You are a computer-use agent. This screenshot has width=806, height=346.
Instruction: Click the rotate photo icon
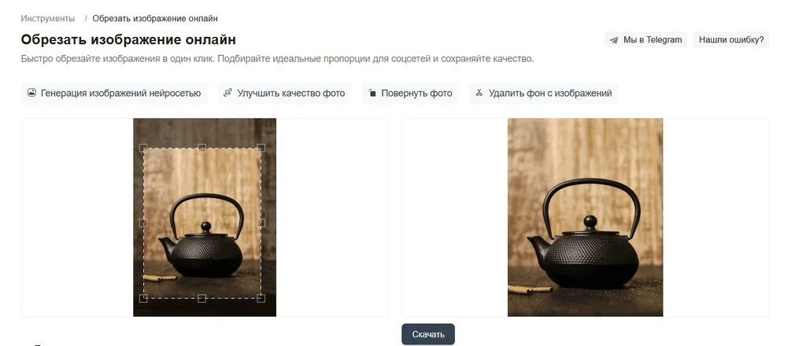[x=372, y=93]
